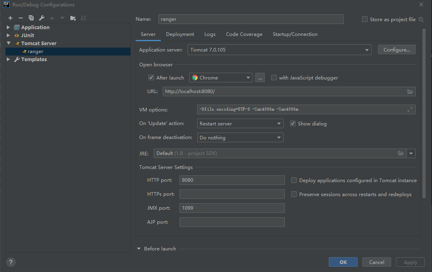Click the empty HTTPs port field
This screenshot has height=272, width=432.
[x=232, y=194]
